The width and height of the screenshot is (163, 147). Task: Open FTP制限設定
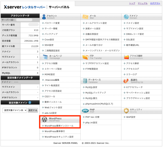[92, 69]
